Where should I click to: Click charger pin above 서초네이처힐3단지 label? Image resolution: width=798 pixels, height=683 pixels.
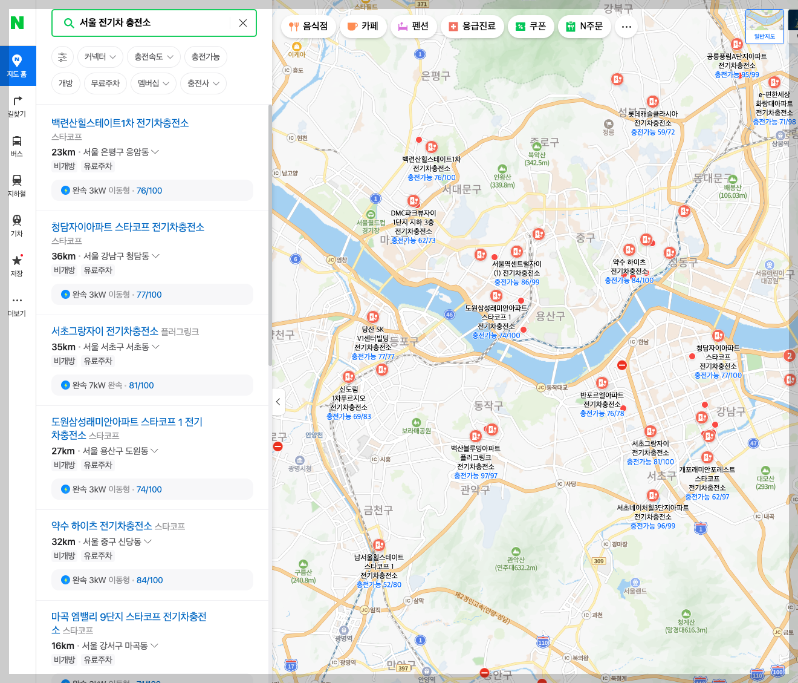(653, 495)
